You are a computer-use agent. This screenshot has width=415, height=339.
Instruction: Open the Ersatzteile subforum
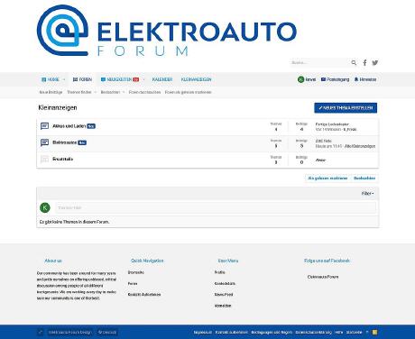click(x=62, y=159)
